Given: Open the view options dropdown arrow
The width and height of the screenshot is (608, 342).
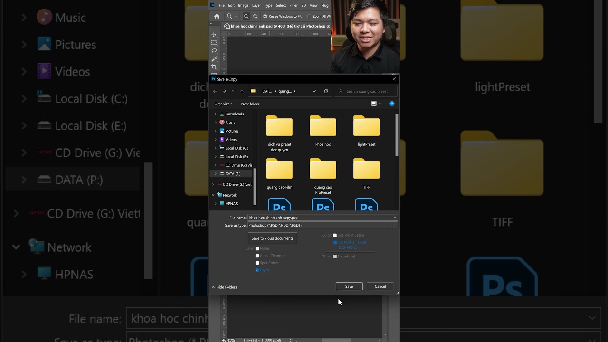Looking at the screenshot, I should pos(380,104).
